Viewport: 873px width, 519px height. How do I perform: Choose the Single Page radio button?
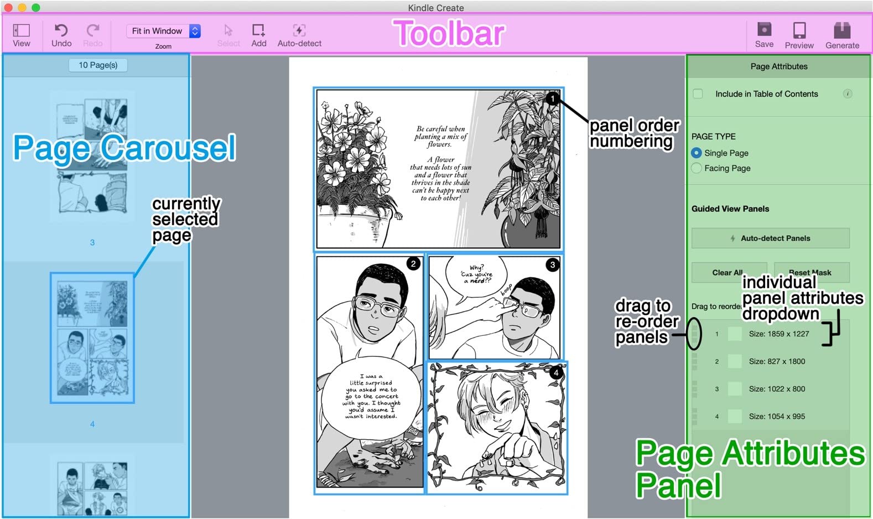tap(697, 153)
